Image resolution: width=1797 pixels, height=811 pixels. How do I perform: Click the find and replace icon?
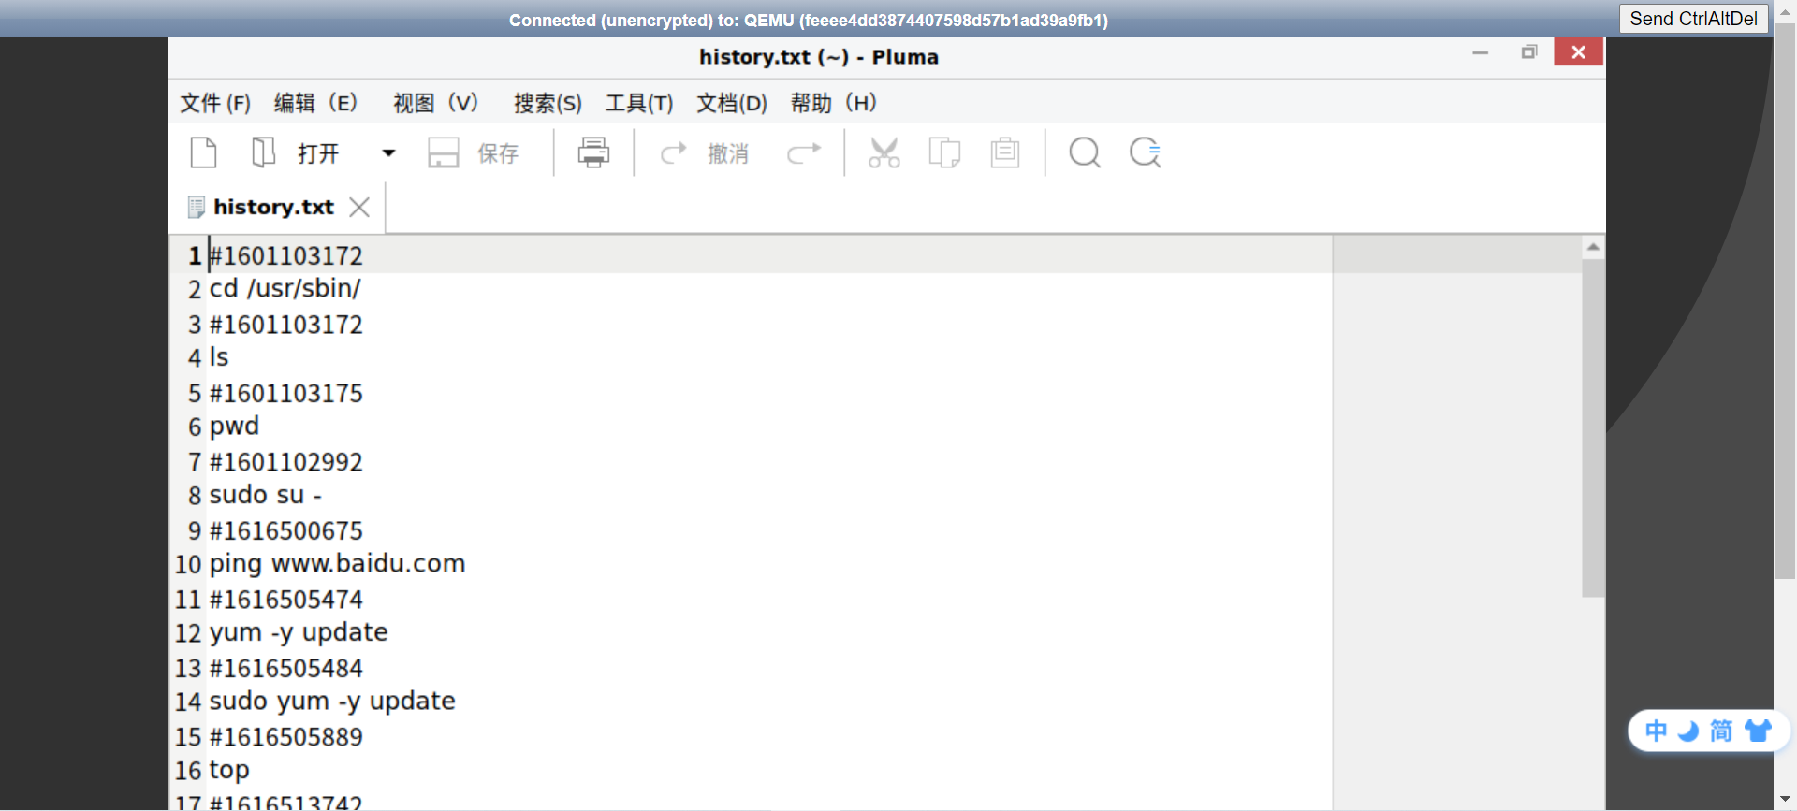coord(1146,152)
